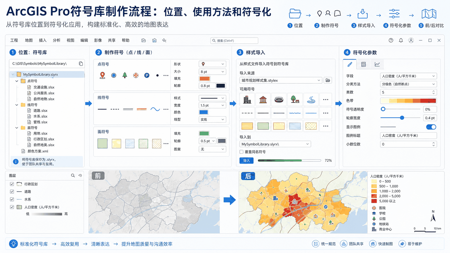Show more point symbols ellipsis
Image resolution: width=450 pixels, height=253 pixels.
pos(166,76)
